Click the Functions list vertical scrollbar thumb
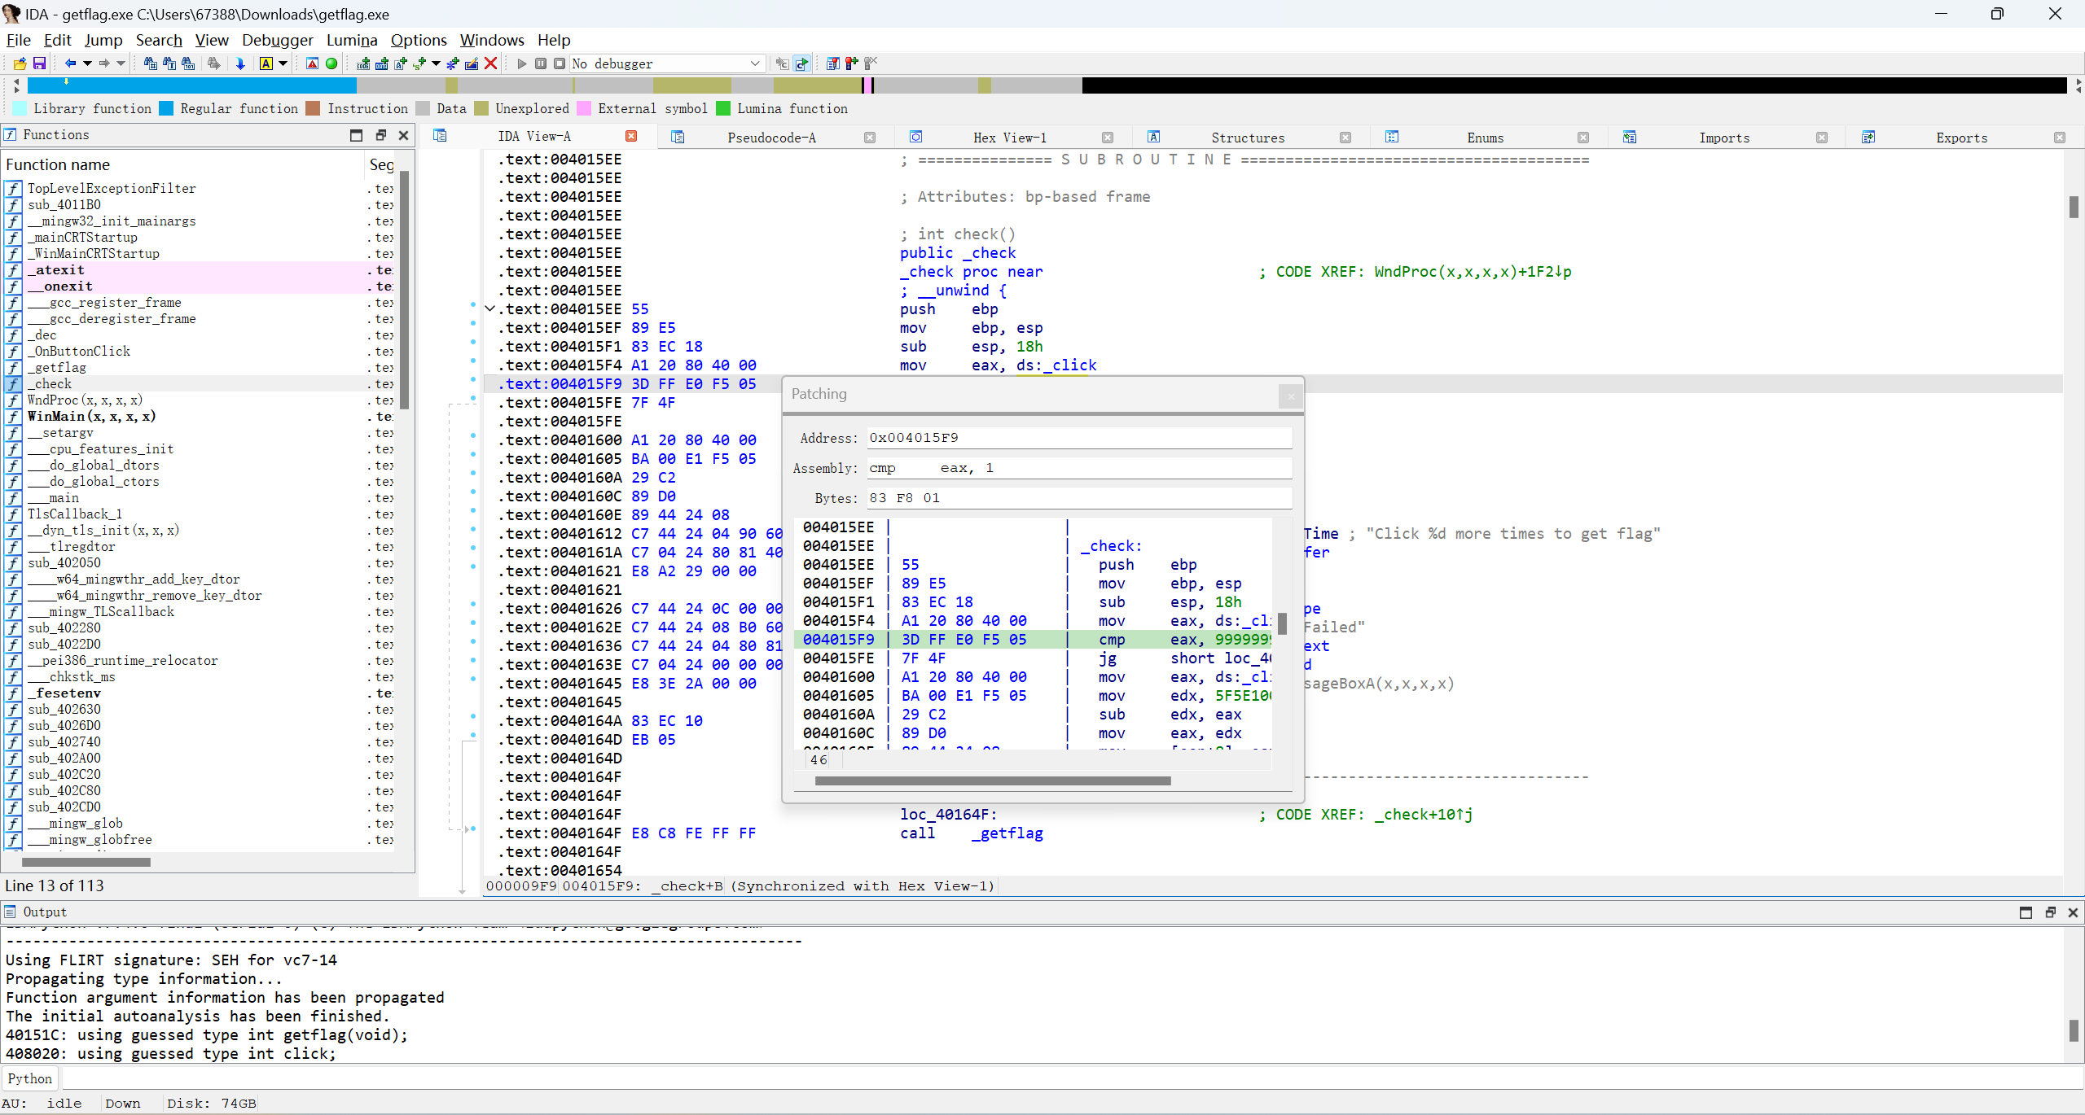This screenshot has width=2085, height=1115. pos(404,291)
